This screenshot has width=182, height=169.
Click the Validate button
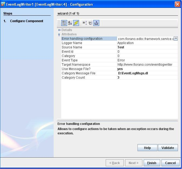coord(168,148)
